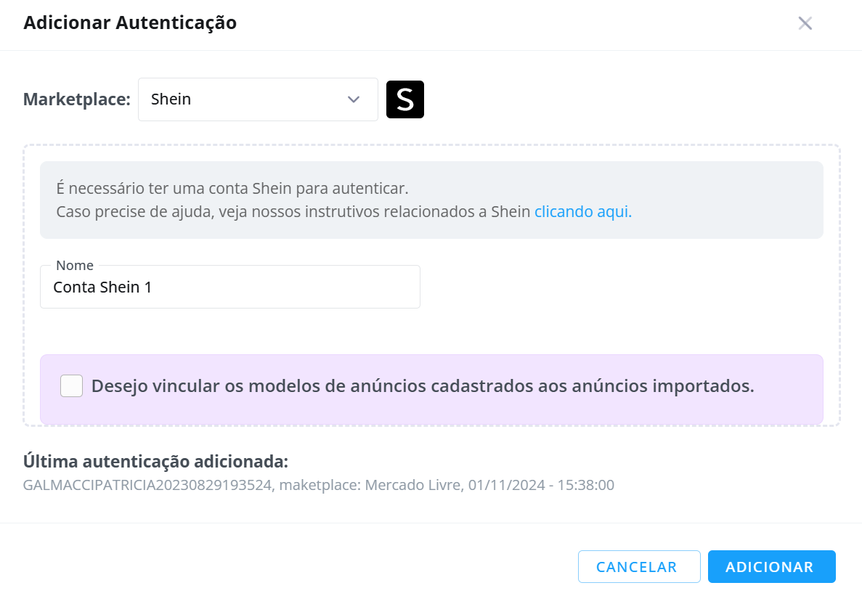Click the 'Desejo vincular os modelos' label text
The width and height of the screenshot is (862, 604).
423,385
